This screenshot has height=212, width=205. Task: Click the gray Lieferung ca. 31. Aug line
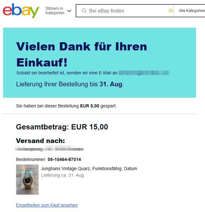point(62,175)
